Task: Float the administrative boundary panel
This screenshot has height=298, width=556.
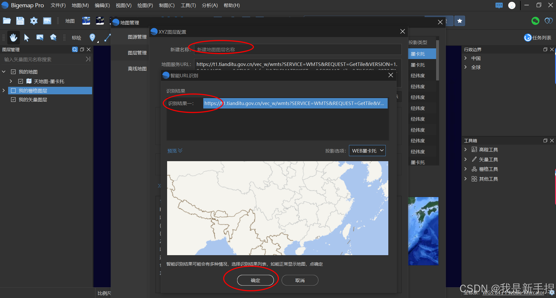Action: [545, 49]
